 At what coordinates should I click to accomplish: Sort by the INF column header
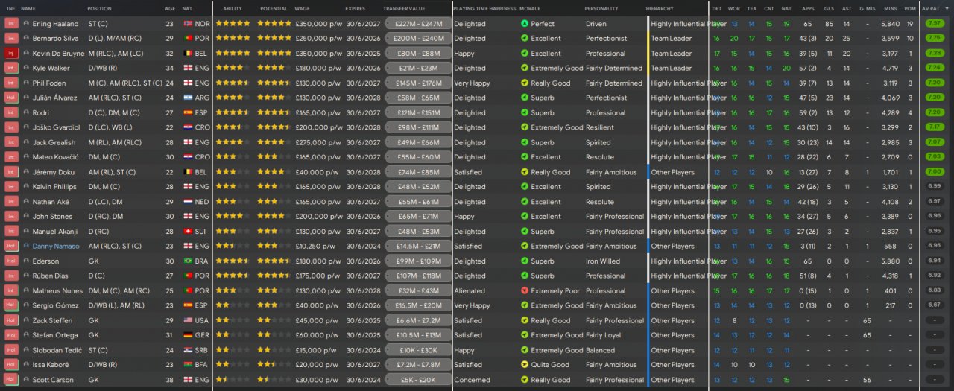10,8
